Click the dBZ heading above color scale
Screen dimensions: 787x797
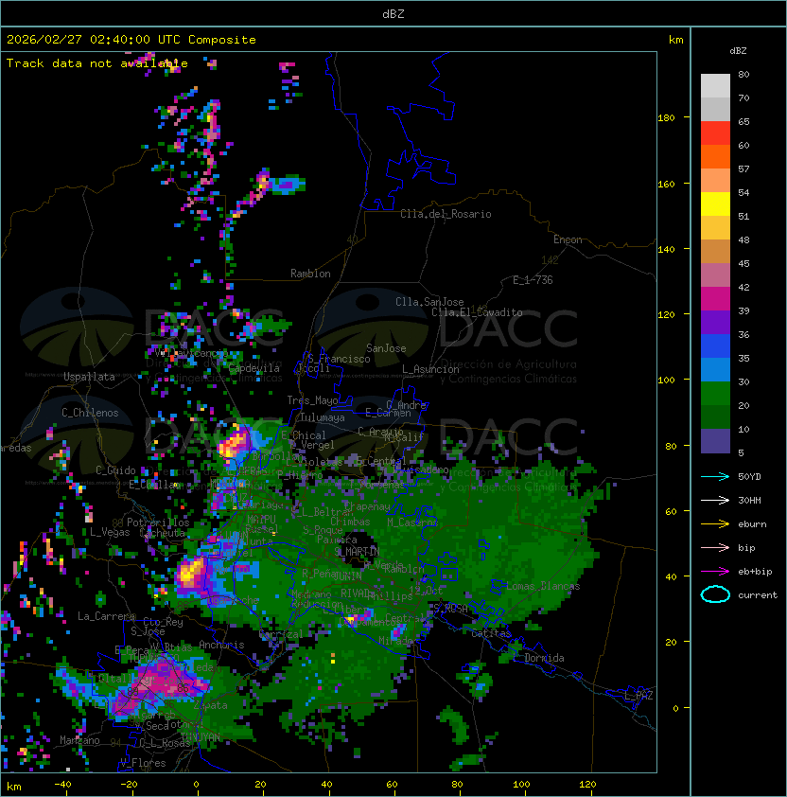738,51
